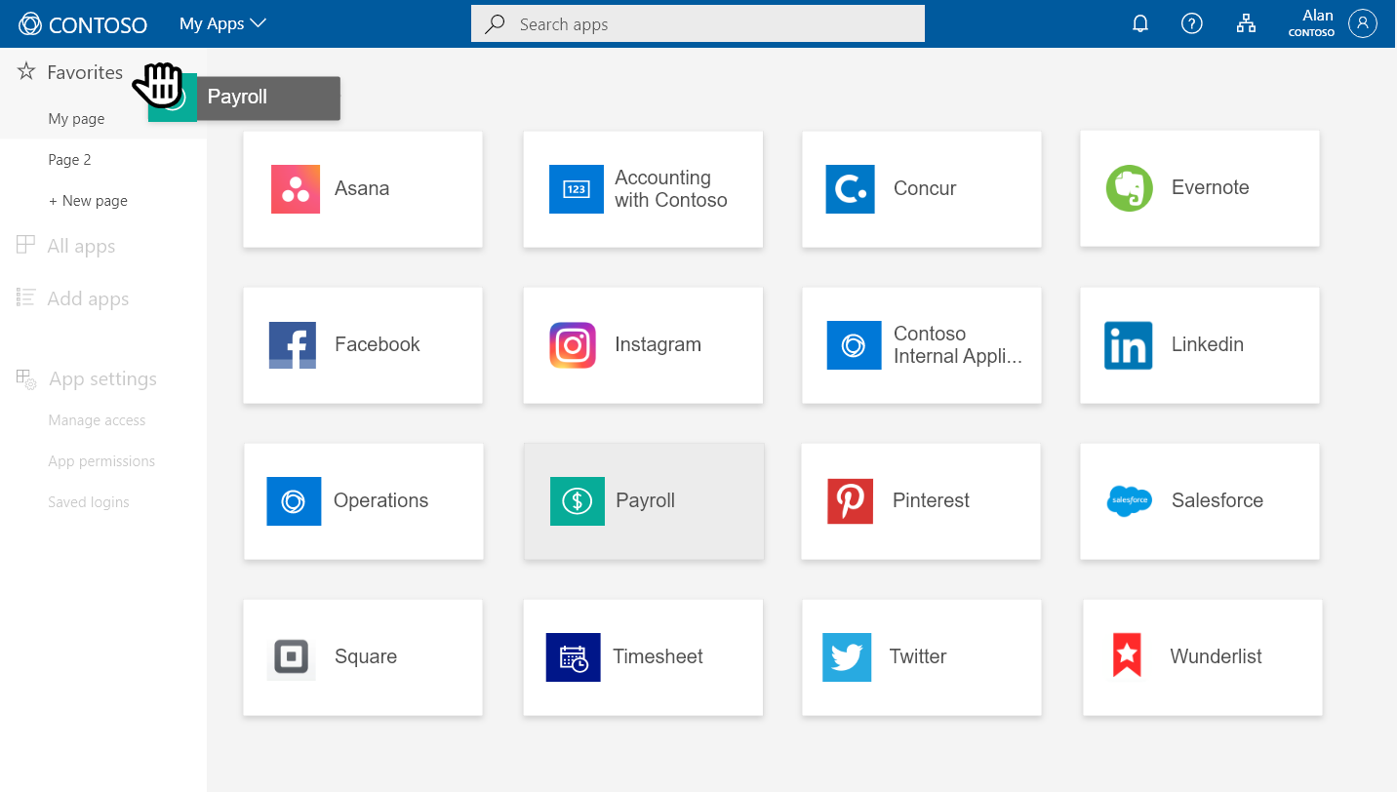Screen dimensions: 1397x792
Task: Click the Timesheet calendar icon
Action: point(573,657)
